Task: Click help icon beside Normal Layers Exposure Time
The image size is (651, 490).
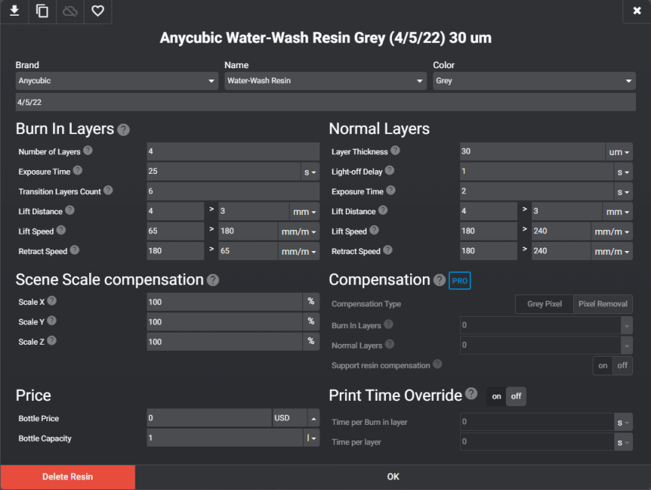Action: coord(391,190)
